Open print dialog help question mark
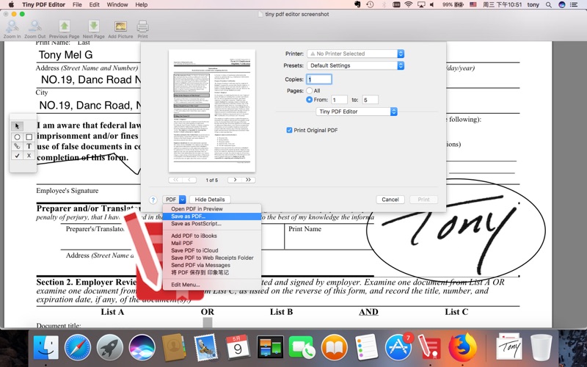The width and height of the screenshot is (587, 367). [x=153, y=200]
